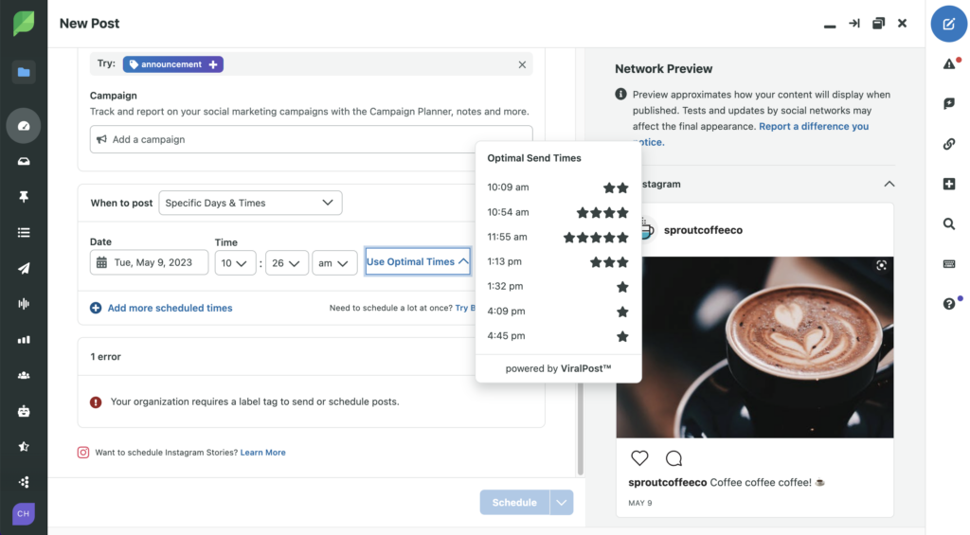
Task: Select optimal time 10:09 am
Action: pos(557,187)
